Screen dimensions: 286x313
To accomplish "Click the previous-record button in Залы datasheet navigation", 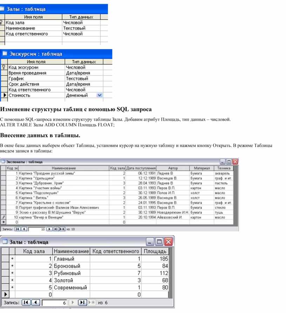I will [36, 302].
